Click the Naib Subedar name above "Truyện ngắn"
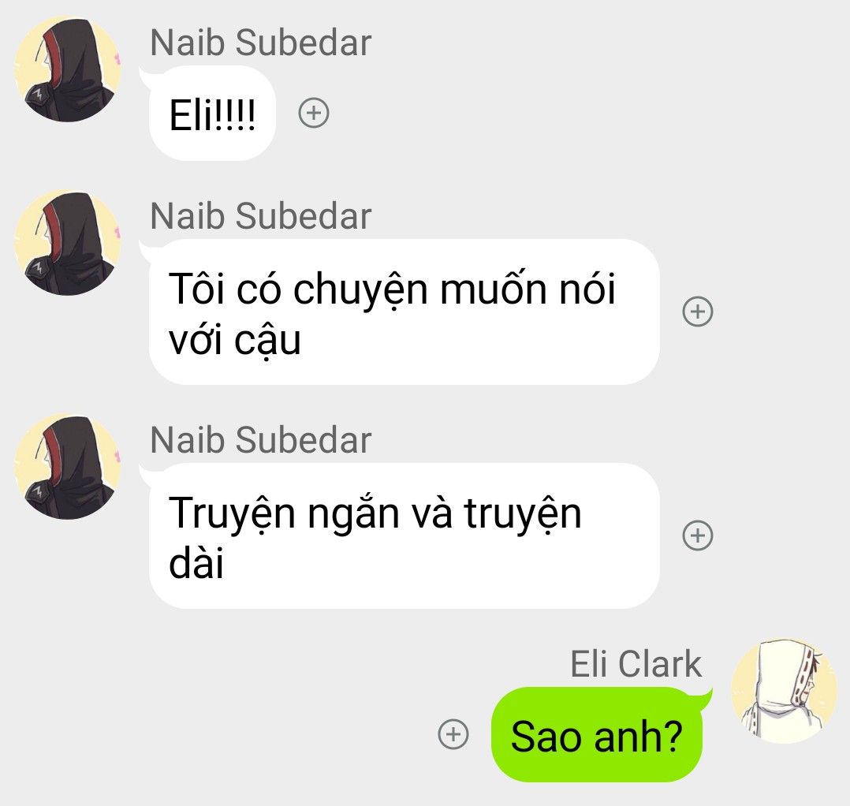850x806 pixels. (261, 440)
